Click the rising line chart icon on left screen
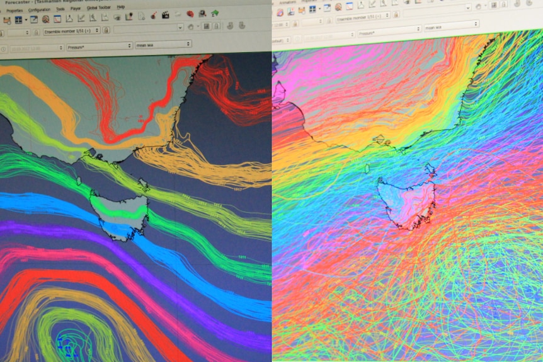543x362 pixels. (x=81, y=18)
